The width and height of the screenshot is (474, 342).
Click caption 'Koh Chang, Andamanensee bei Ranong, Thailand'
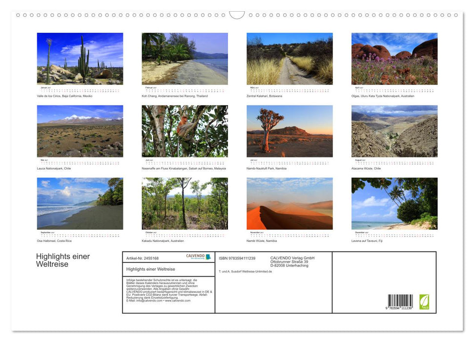[175, 96]
